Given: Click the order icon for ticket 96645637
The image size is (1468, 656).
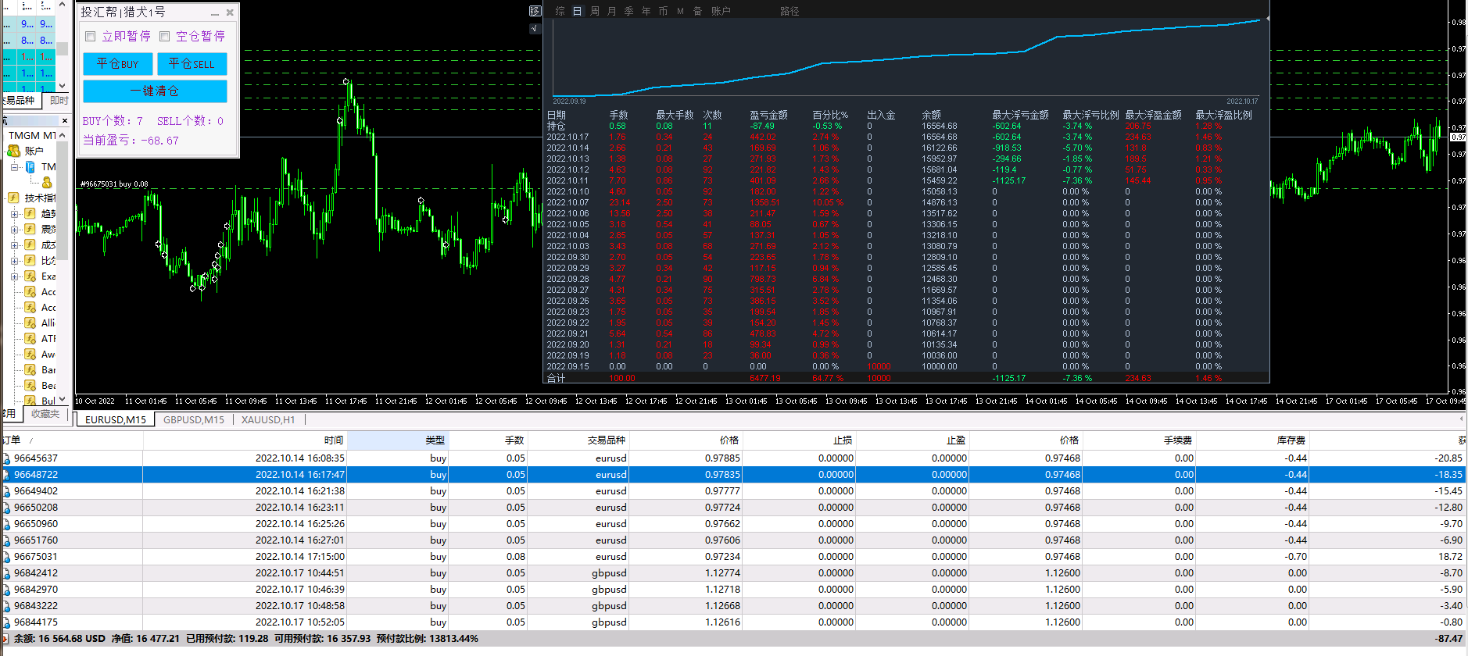Looking at the screenshot, I should (x=7, y=458).
